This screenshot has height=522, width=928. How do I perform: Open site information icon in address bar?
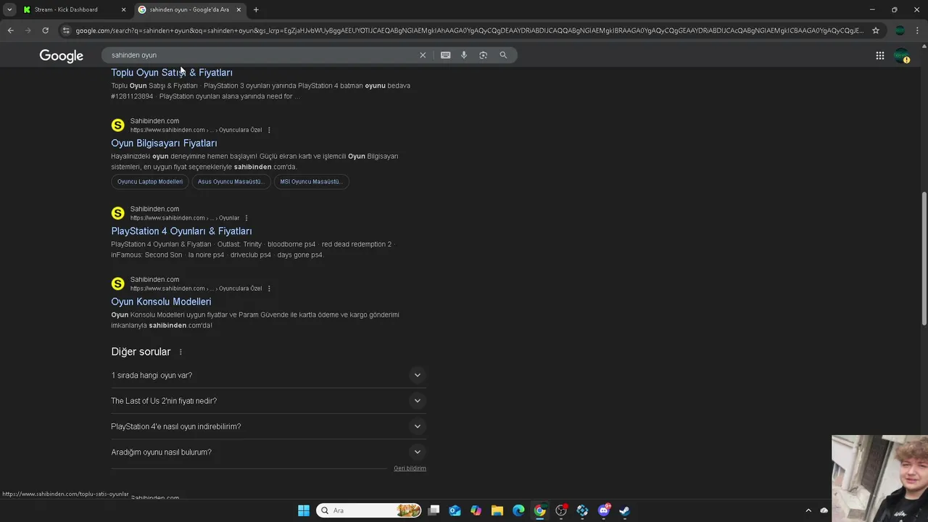click(66, 30)
